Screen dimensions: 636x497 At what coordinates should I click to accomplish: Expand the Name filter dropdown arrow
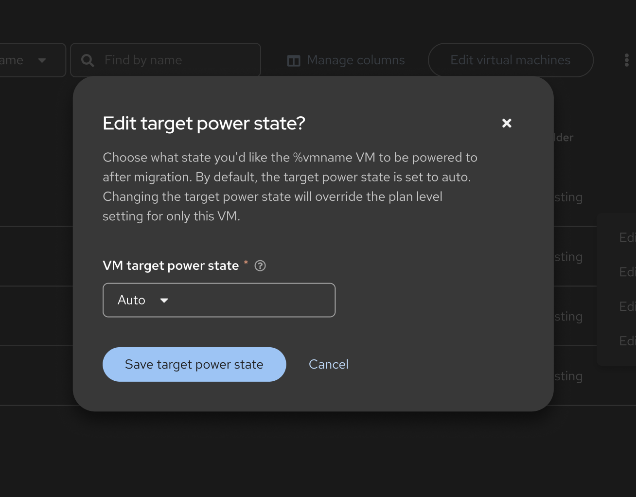click(x=42, y=60)
